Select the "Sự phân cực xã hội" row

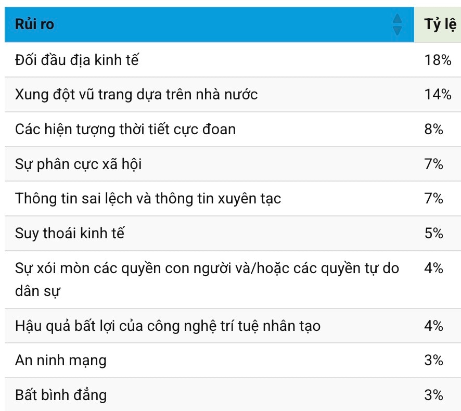(79, 164)
